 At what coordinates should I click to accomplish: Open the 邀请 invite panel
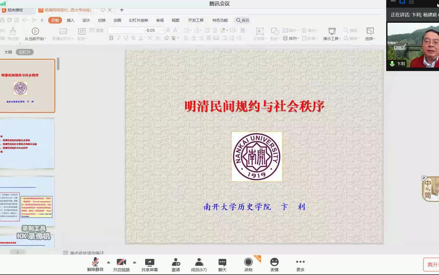pyautogui.click(x=176, y=265)
